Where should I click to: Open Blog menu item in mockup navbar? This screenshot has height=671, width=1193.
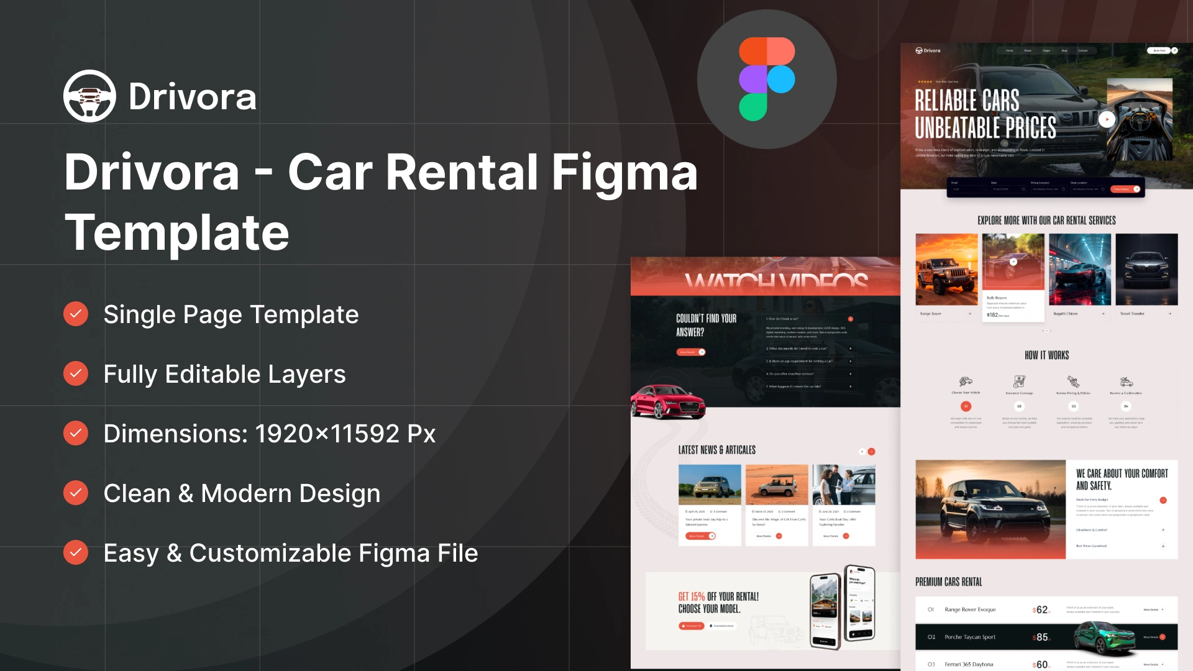click(1064, 50)
